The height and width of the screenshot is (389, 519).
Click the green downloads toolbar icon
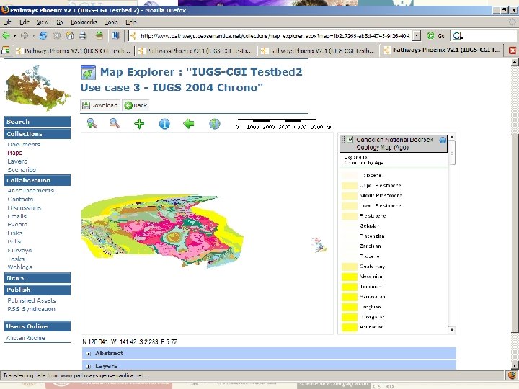tap(99, 35)
